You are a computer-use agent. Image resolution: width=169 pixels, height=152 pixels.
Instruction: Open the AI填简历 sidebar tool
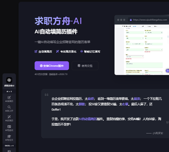click(9, 99)
